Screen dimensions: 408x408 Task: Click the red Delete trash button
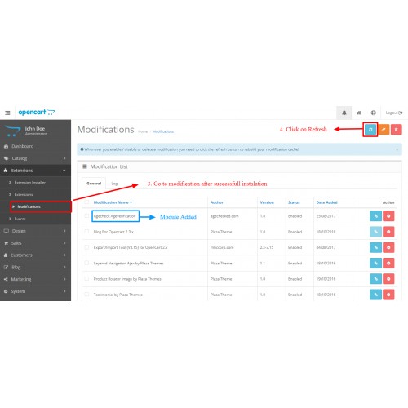397,130
